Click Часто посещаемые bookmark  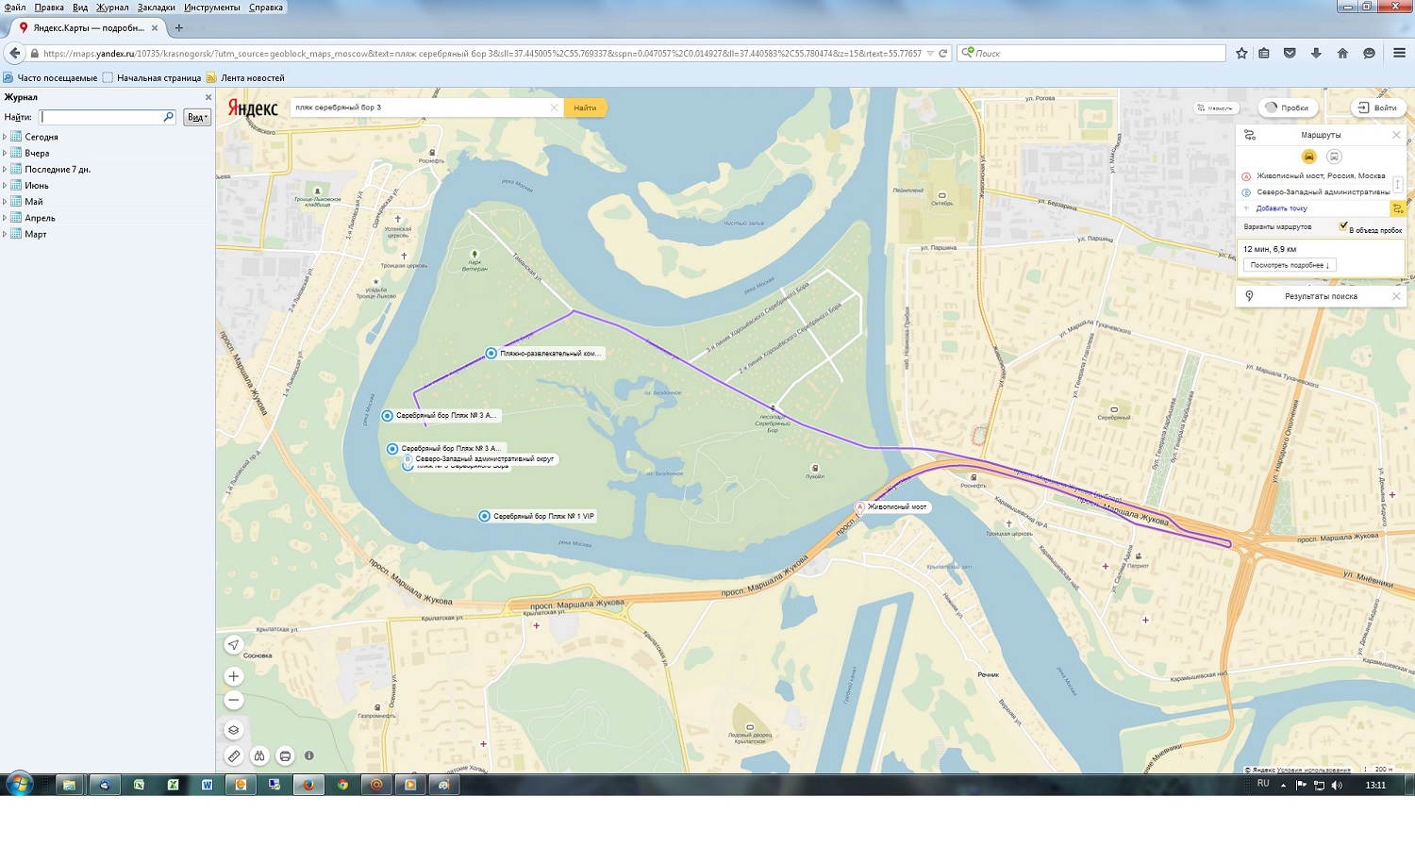pos(50,78)
